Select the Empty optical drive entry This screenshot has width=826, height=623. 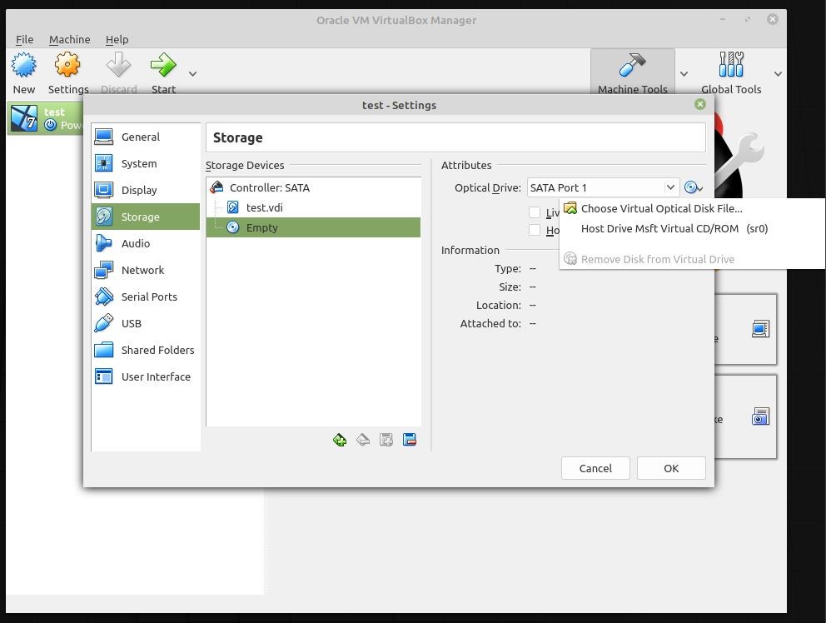coord(313,227)
